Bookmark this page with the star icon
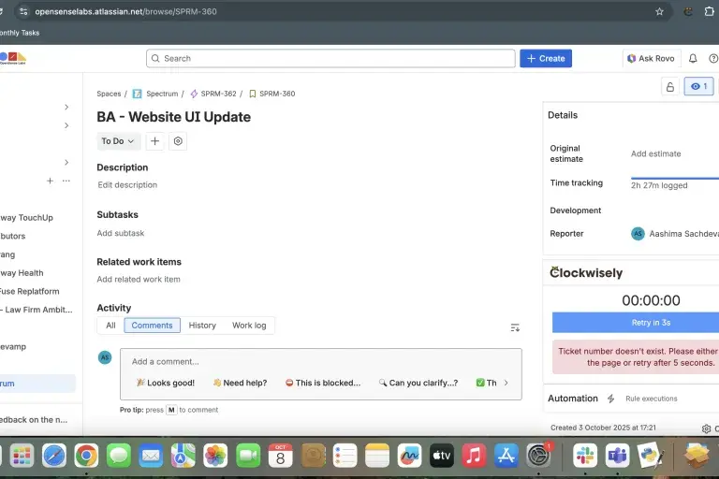 (659, 11)
